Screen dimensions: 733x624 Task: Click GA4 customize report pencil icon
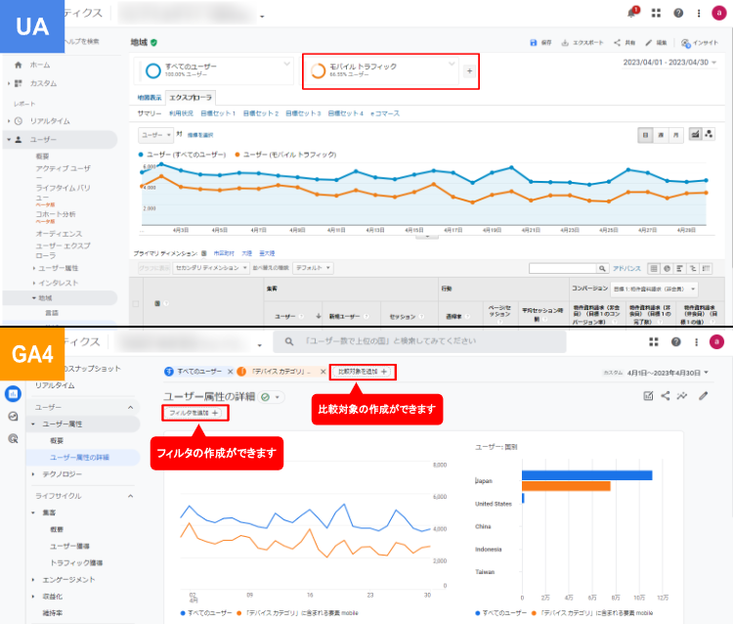pos(703,396)
